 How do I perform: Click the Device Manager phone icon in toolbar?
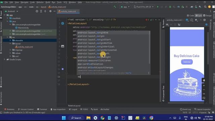(x=196, y=7)
